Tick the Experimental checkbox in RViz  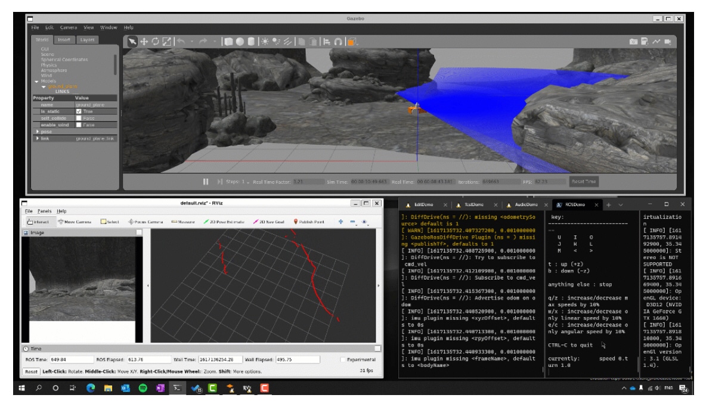coord(343,360)
